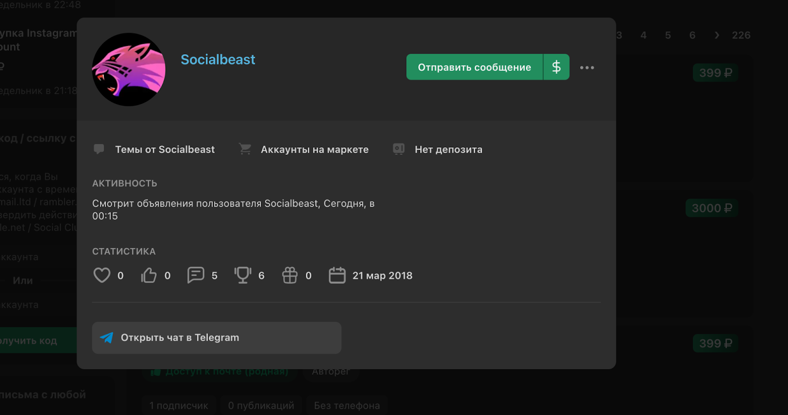Image resolution: width=788 pixels, height=415 pixels.
Task: Click the deposit safe icon
Action: point(399,149)
